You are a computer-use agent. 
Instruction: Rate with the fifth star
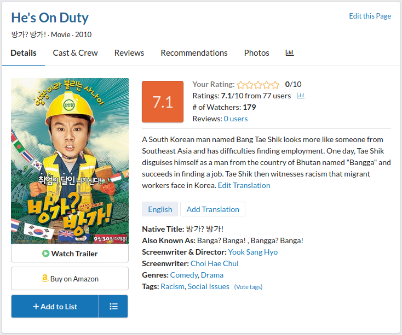click(275, 85)
